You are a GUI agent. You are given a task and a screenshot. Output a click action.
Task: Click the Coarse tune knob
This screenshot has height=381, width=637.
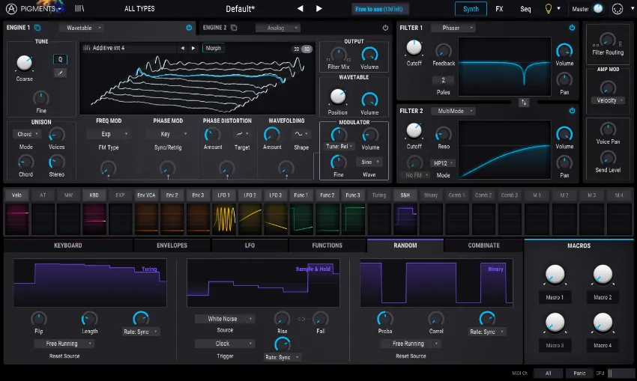[25, 63]
